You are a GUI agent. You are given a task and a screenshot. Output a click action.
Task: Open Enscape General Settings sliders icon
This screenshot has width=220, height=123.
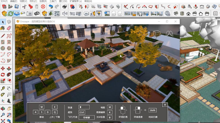tap(72, 14)
